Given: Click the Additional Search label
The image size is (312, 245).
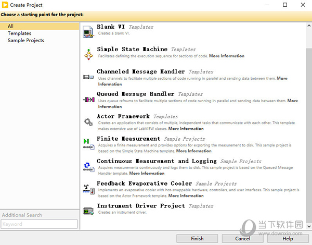Looking at the screenshot, I should [x=22, y=215].
